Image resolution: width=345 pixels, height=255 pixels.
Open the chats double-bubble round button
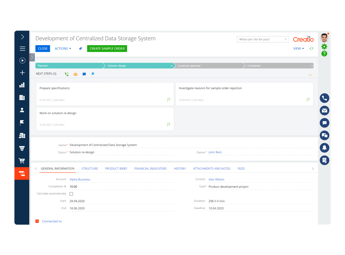click(x=324, y=135)
